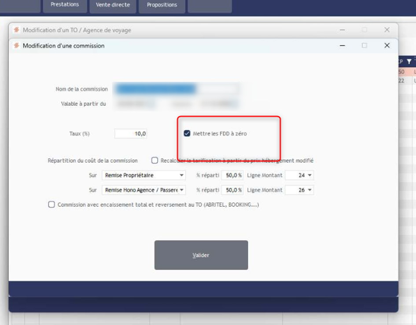Close the TO / Agence de voyage window
This screenshot has height=325, width=416.
tap(387, 30)
